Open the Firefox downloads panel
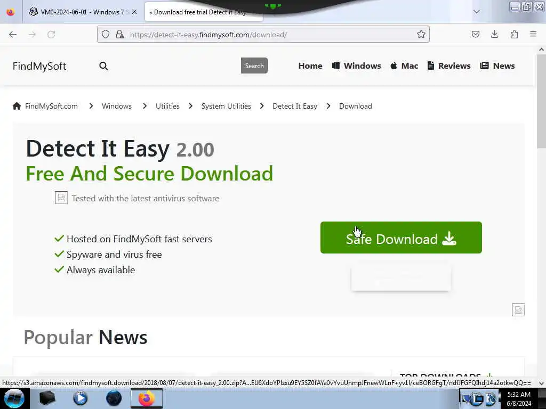This screenshot has height=409, width=546. point(494,34)
